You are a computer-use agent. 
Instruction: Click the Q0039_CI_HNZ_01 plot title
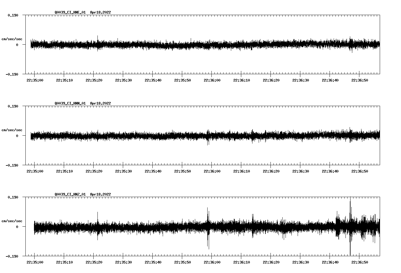pos(83,194)
